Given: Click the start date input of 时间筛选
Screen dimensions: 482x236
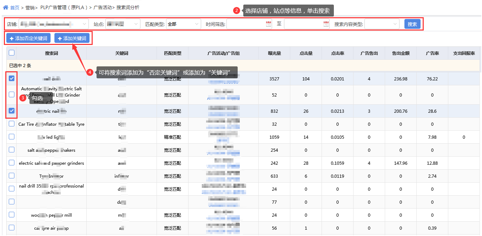Looking at the screenshot, I should pos(250,24).
